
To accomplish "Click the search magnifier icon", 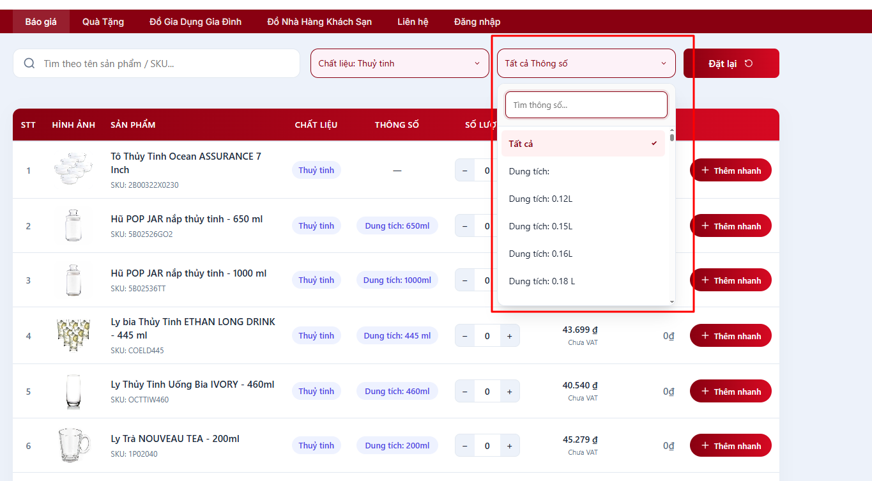I will [29, 63].
